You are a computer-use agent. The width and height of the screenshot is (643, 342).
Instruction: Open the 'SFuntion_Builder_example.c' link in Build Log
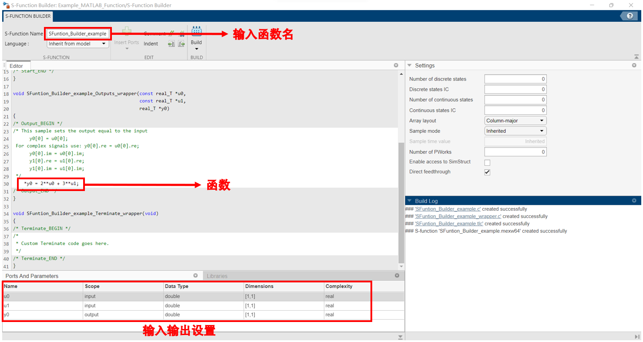(x=448, y=209)
